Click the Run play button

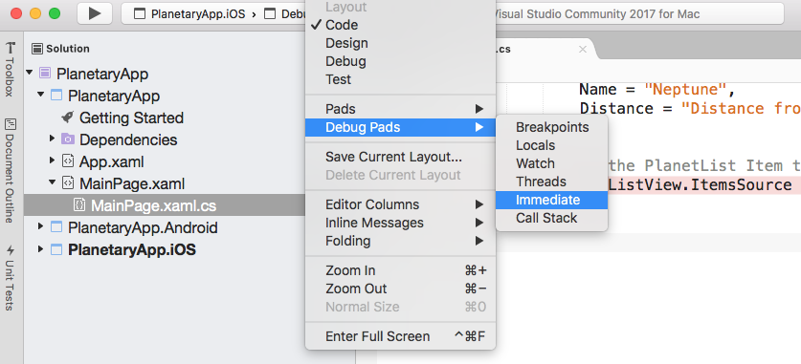pos(95,13)
